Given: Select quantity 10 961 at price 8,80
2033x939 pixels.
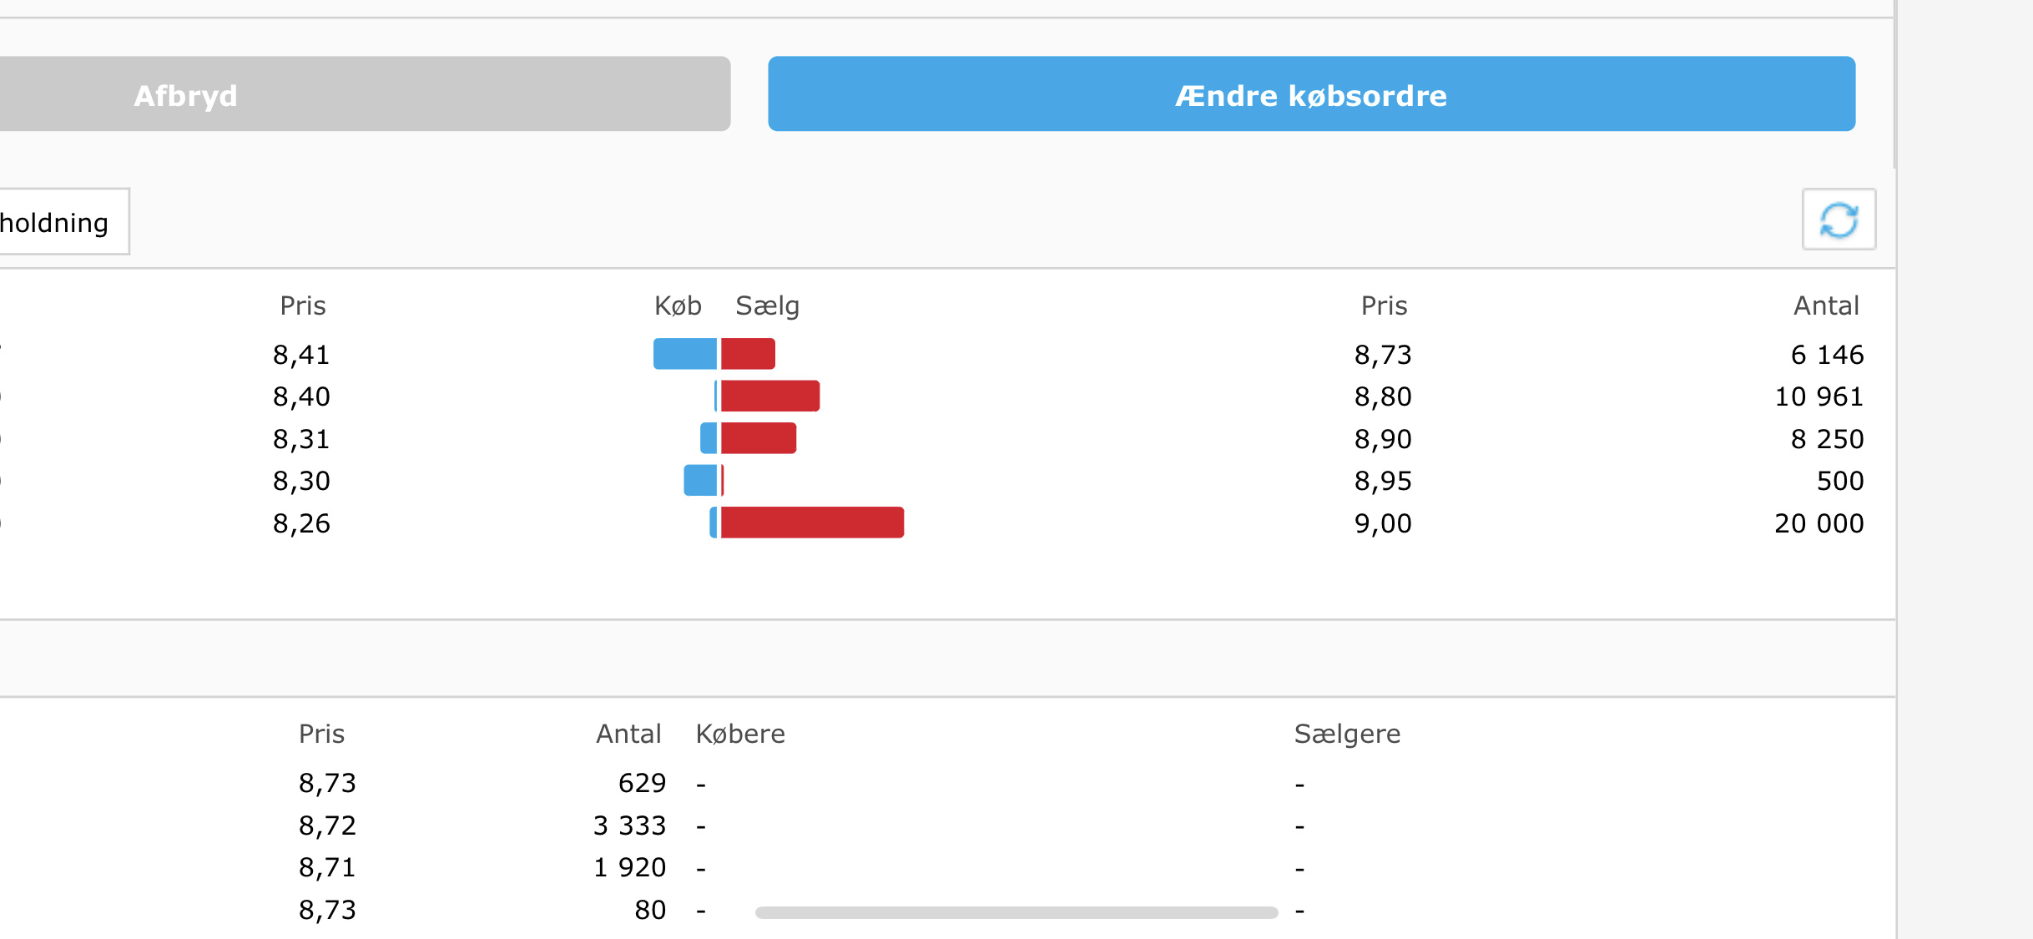Looking at the screenshot, I should click(1819, 396).
